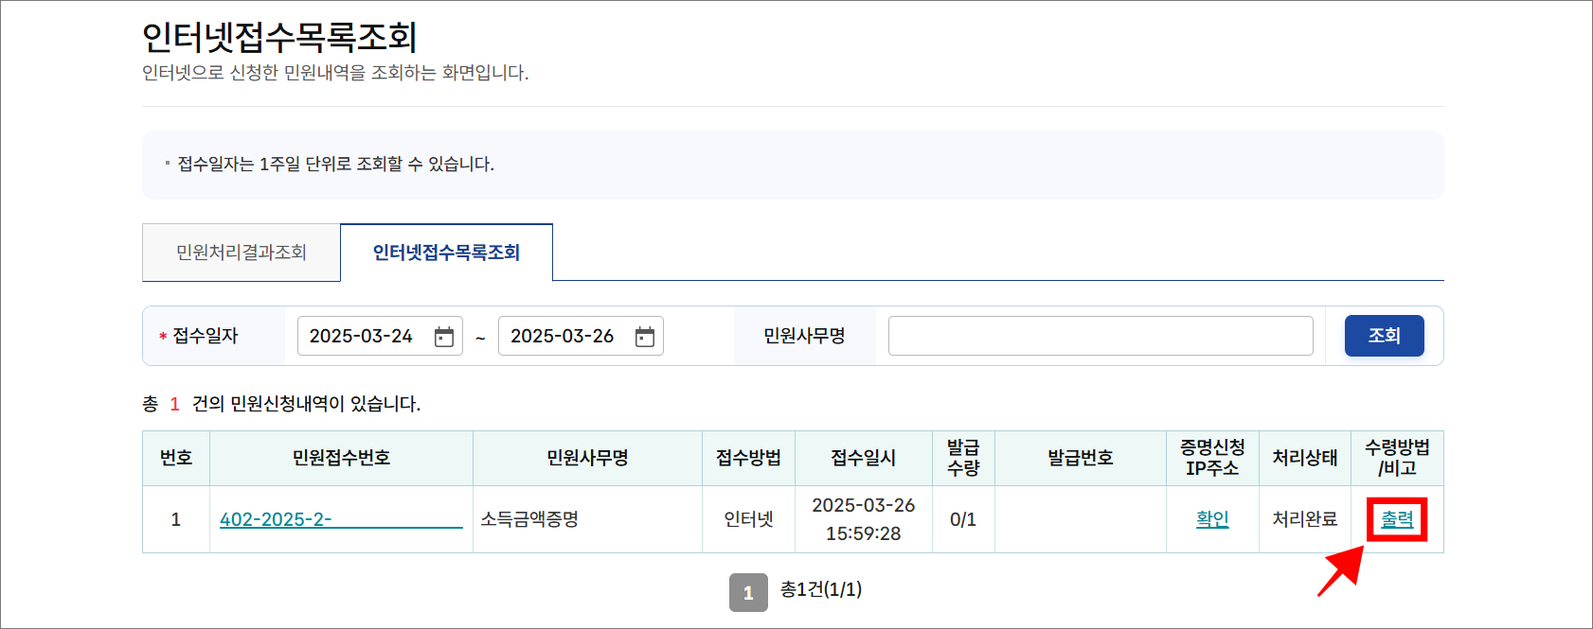
Task: Click the 민원접수번호 column header
Action: coord(341,458)
